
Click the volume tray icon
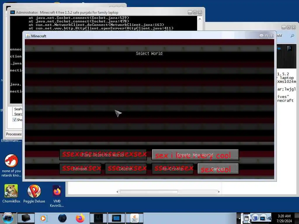(x=270, y=218)
